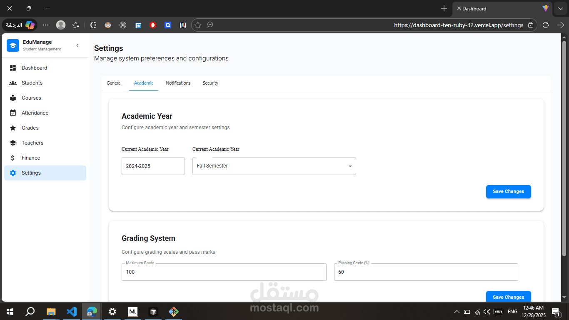This screenshot has height=320, width=569.
Task: Click the Attendance calendar-check icon
Action: pyautogui.click(x=13, y=113)
